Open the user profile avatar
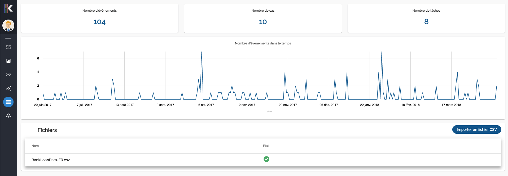Screen dimensions: 508x176 8,26
